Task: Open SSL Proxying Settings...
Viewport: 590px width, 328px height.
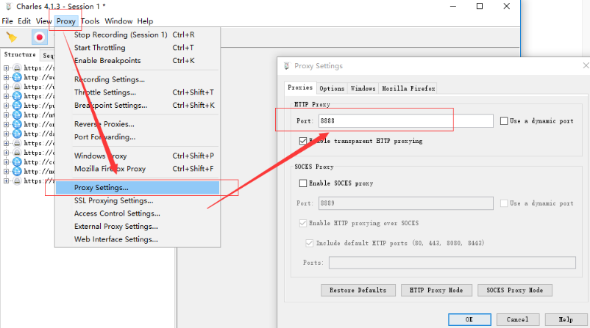Action: [138, 200]
